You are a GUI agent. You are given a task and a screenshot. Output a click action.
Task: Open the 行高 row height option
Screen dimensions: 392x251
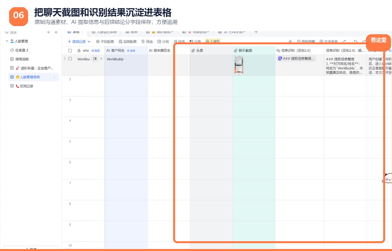coord(195,42)
